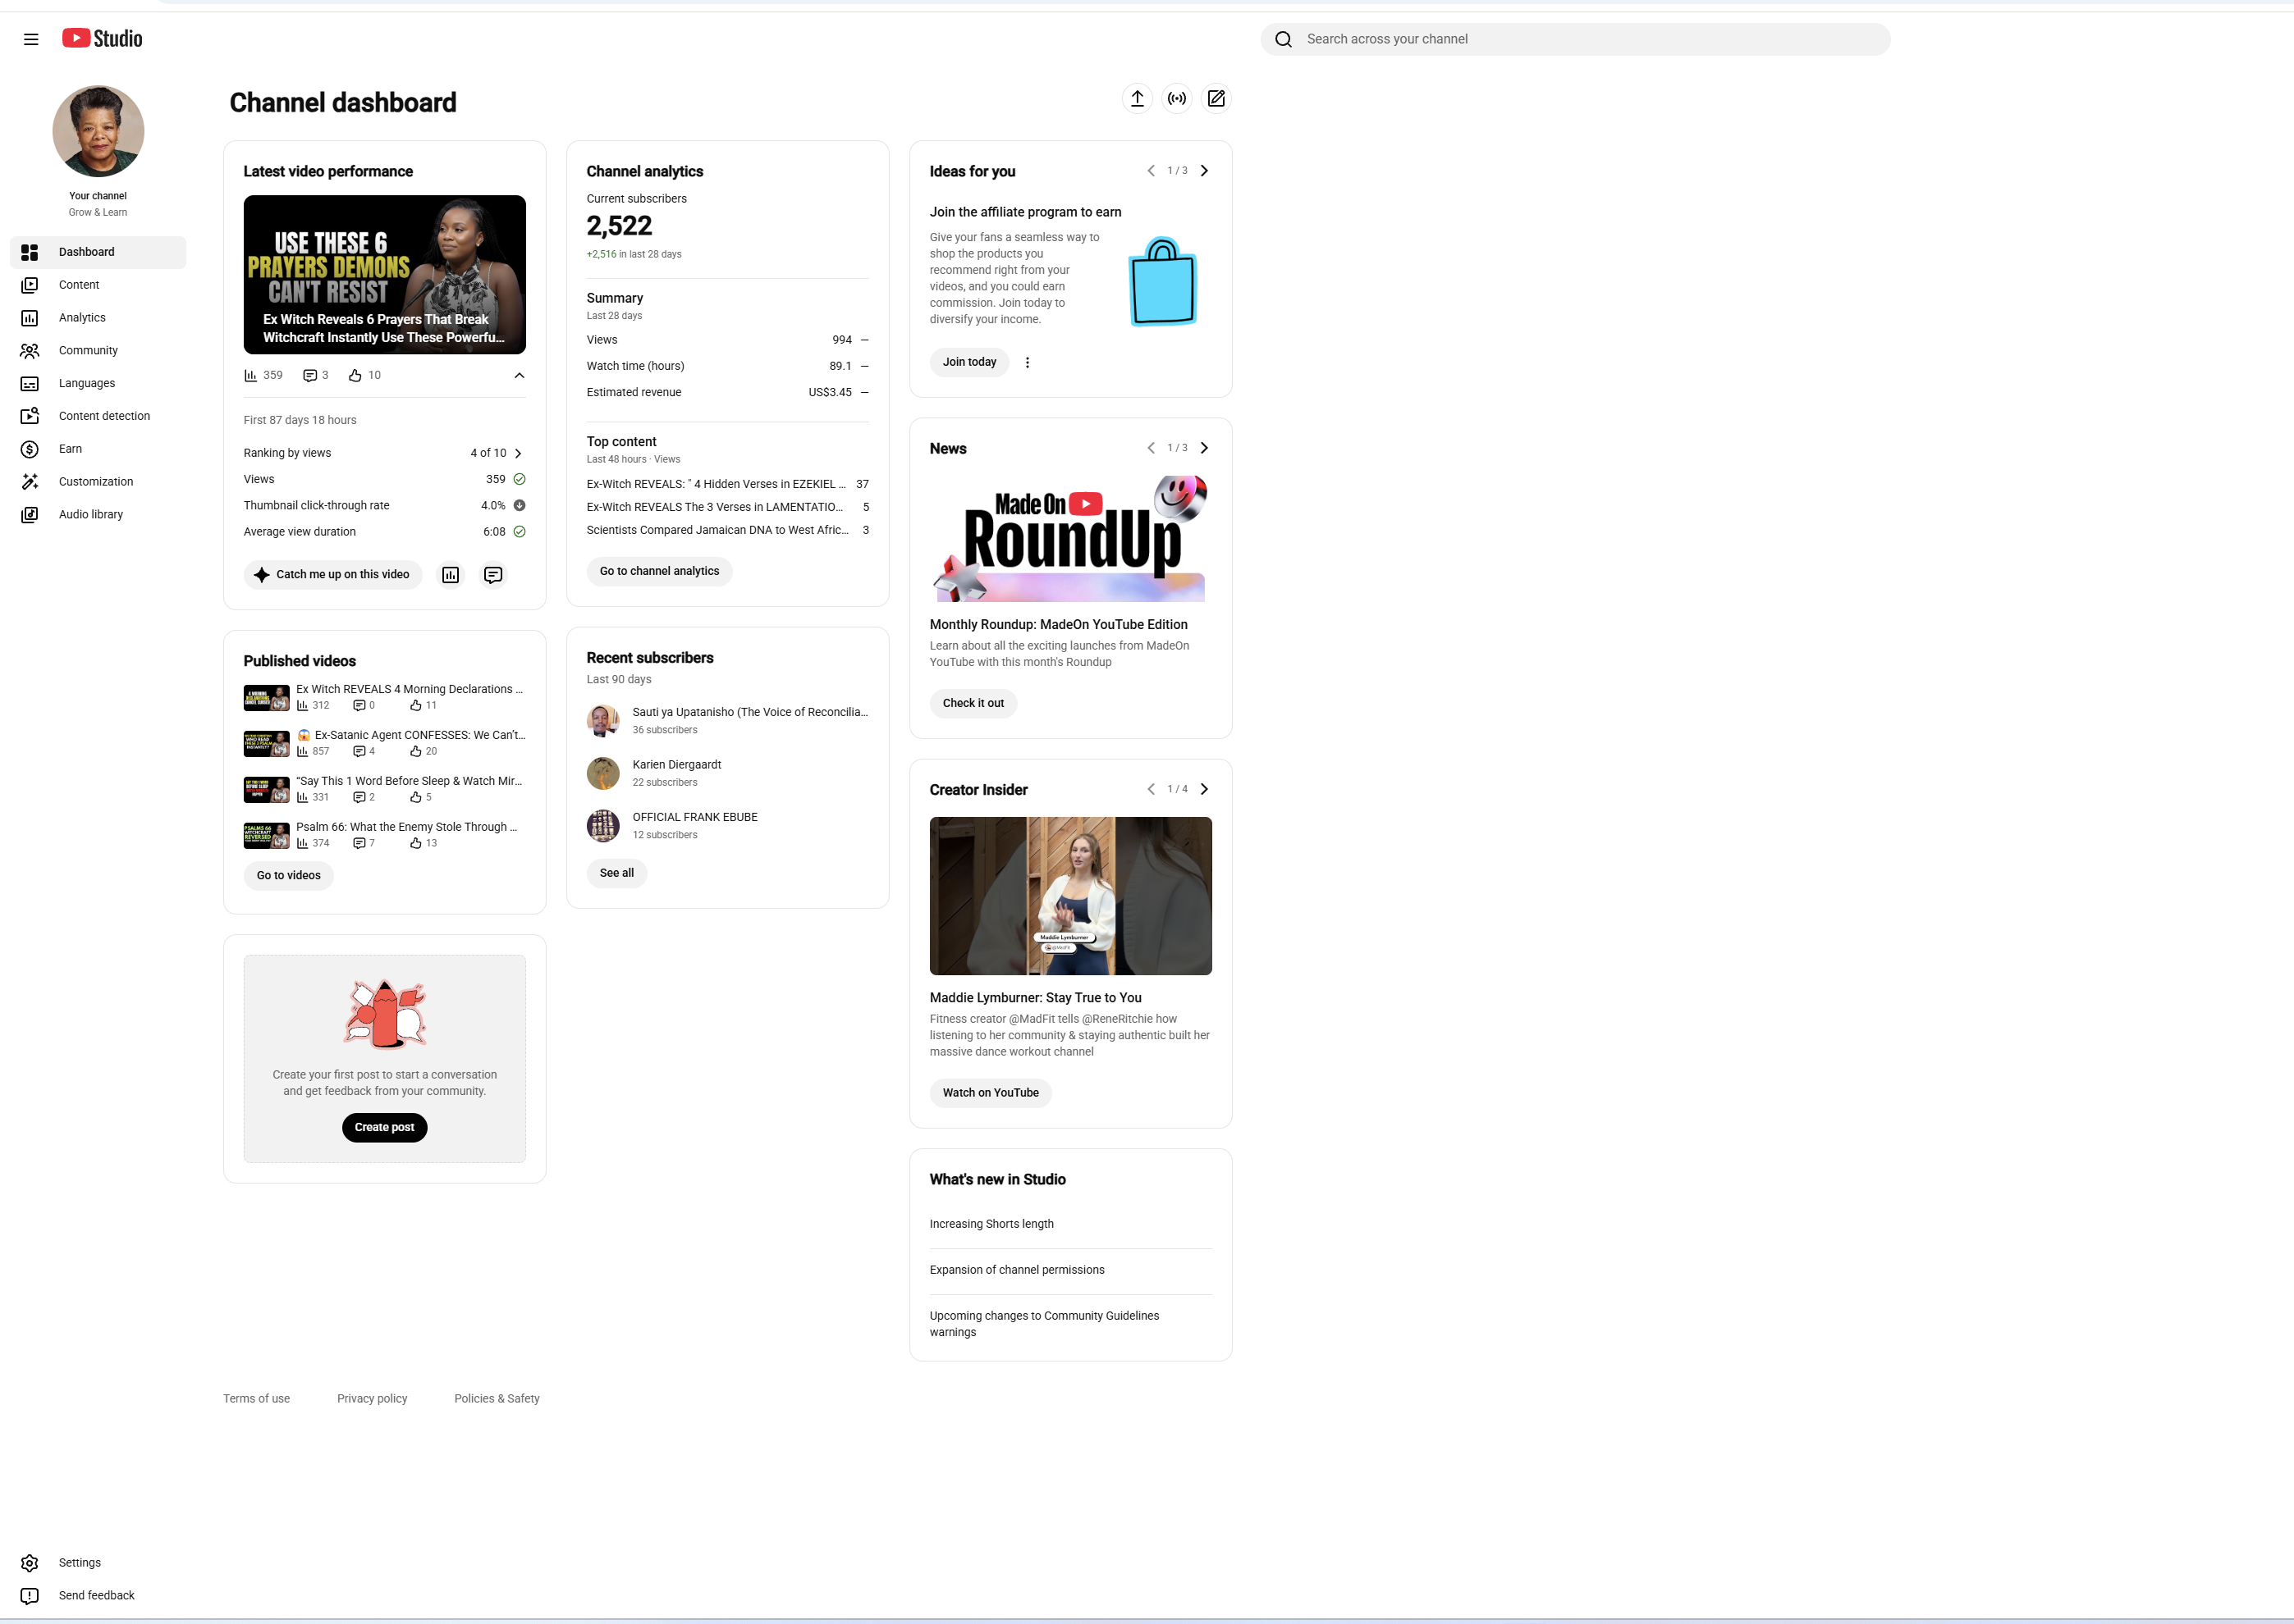This screenshot has height=1624, width=2294.
Task: Go to previous Ideas for you card
Action: (x=1151, y=171)
